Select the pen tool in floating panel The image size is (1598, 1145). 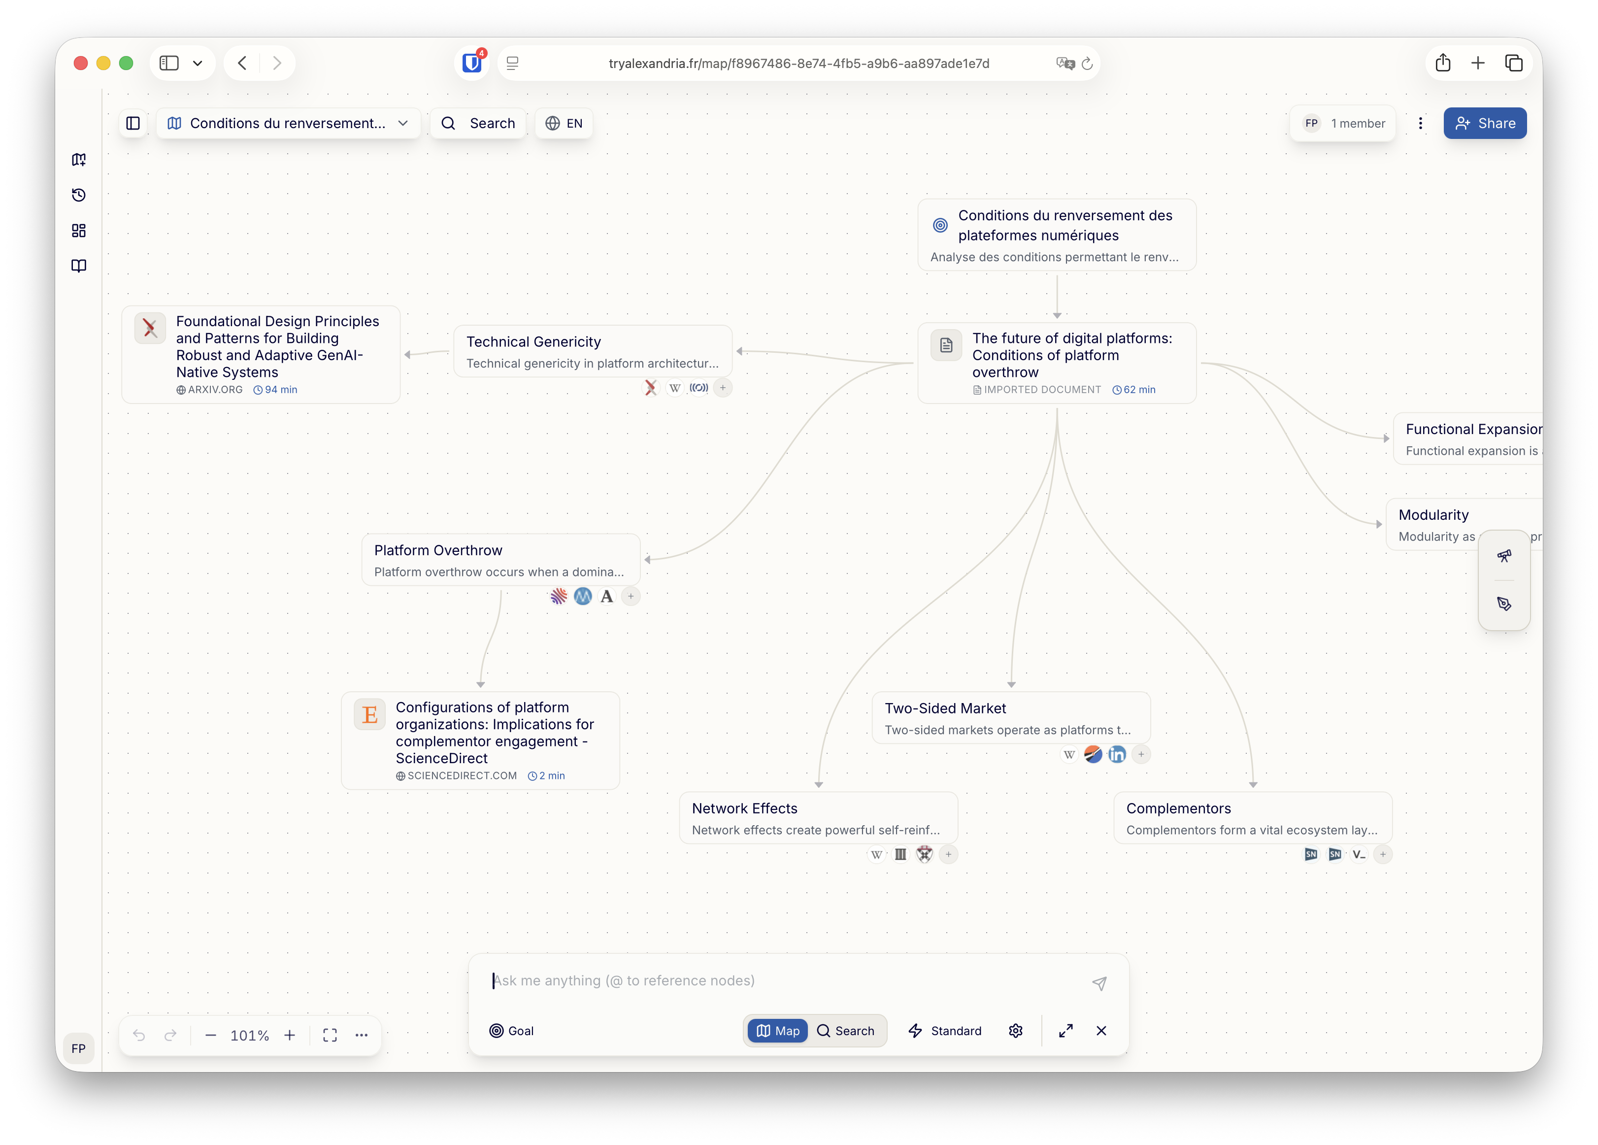(1504, 603)
